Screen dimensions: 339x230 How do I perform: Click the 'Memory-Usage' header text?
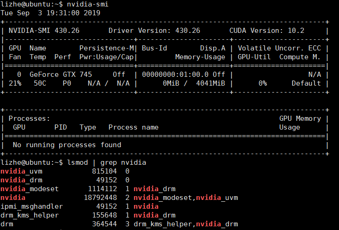200,57
